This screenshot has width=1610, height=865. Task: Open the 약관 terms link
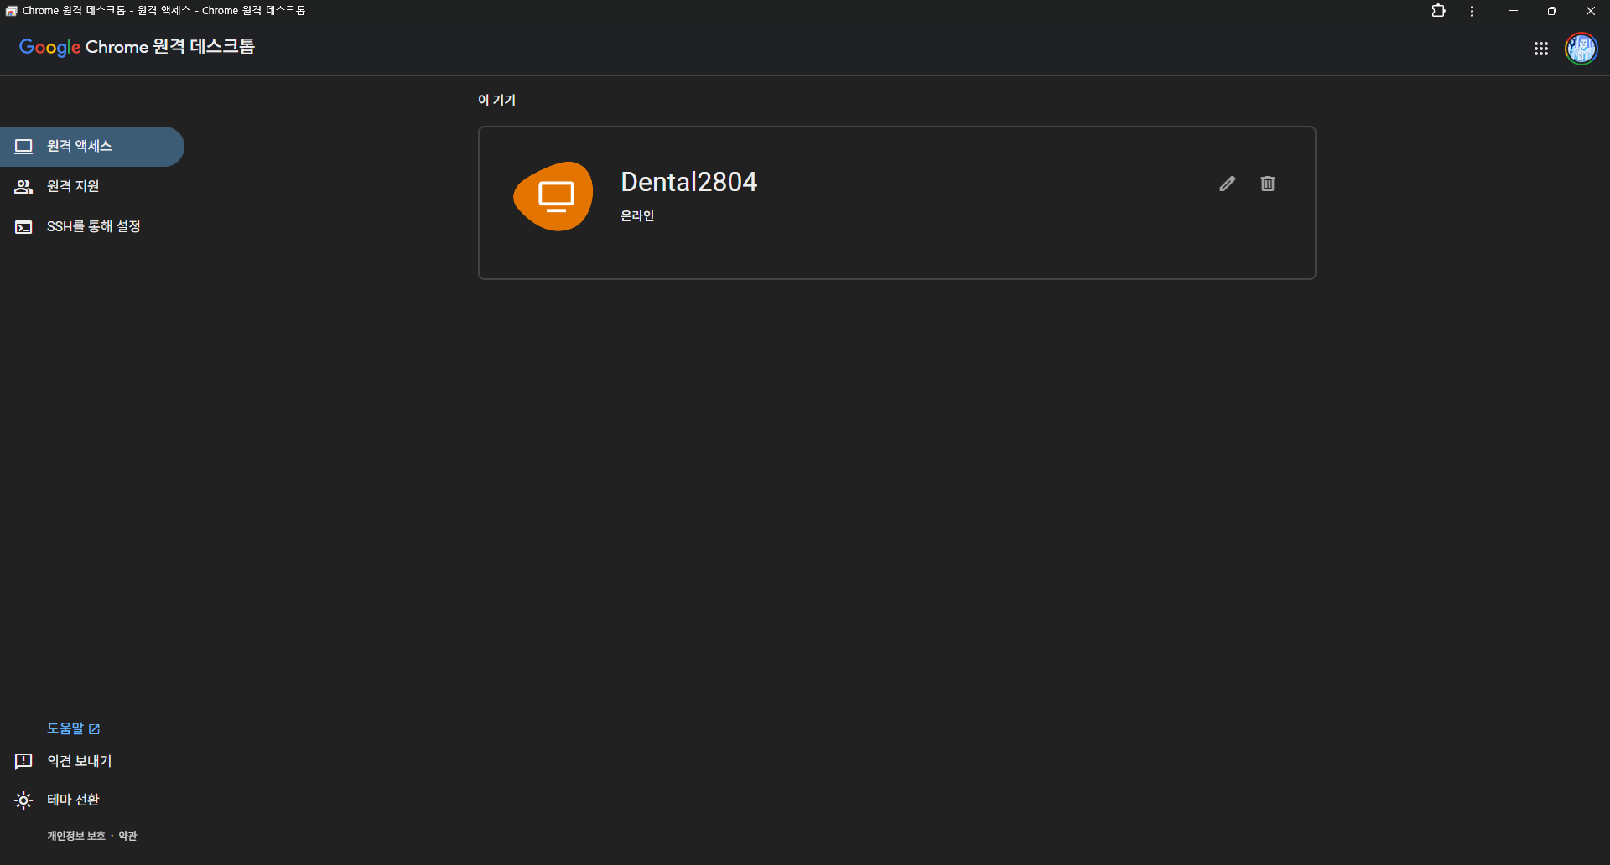coord(127,837)
